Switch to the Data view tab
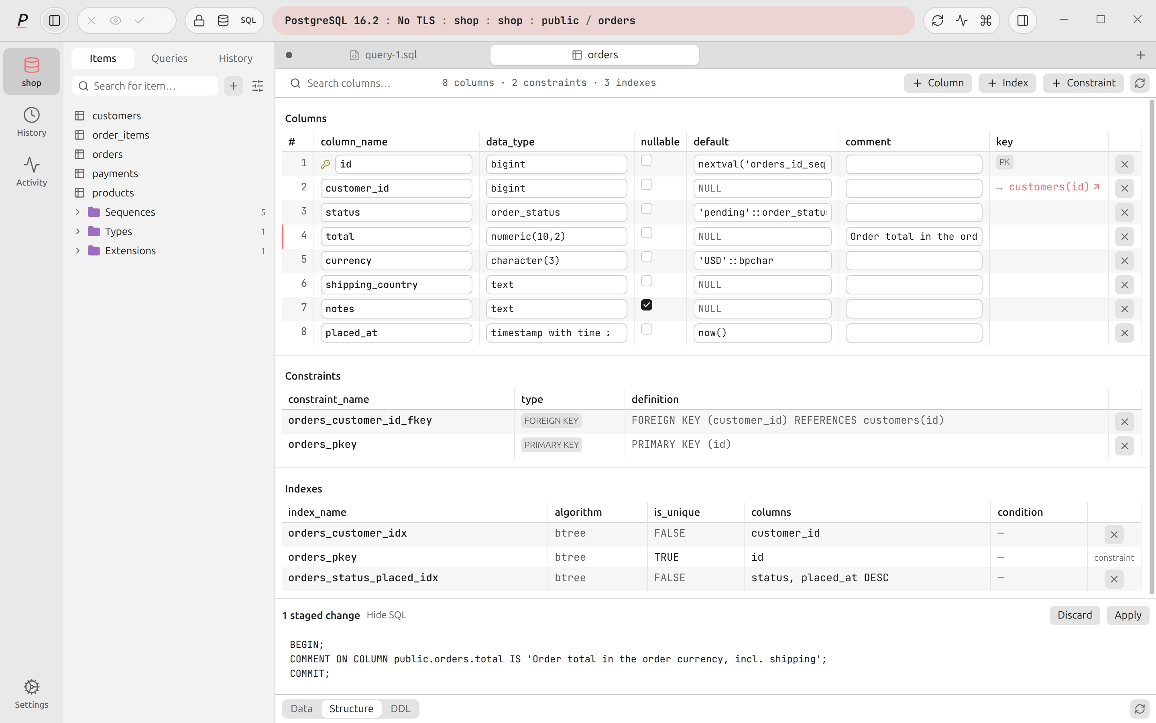1156x723 pixels. click(x=301, y=709)
